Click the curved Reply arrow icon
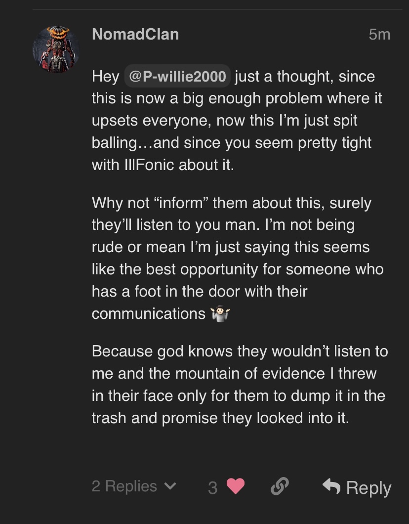409x524 pixels. point(331,486)
